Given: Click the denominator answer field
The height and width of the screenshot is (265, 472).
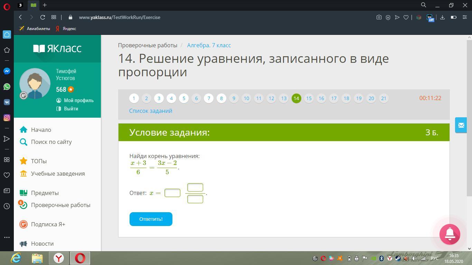Looking at the screenshot, I should 195,199.
